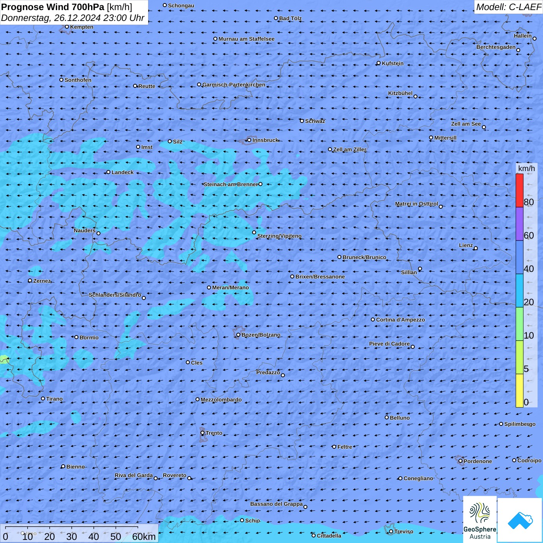Click the Treviso city label

pyautogui.click(x=404, y=531)
